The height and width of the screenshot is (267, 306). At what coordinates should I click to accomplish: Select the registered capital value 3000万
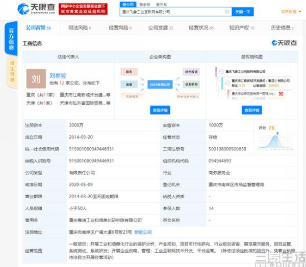(76, 125)
